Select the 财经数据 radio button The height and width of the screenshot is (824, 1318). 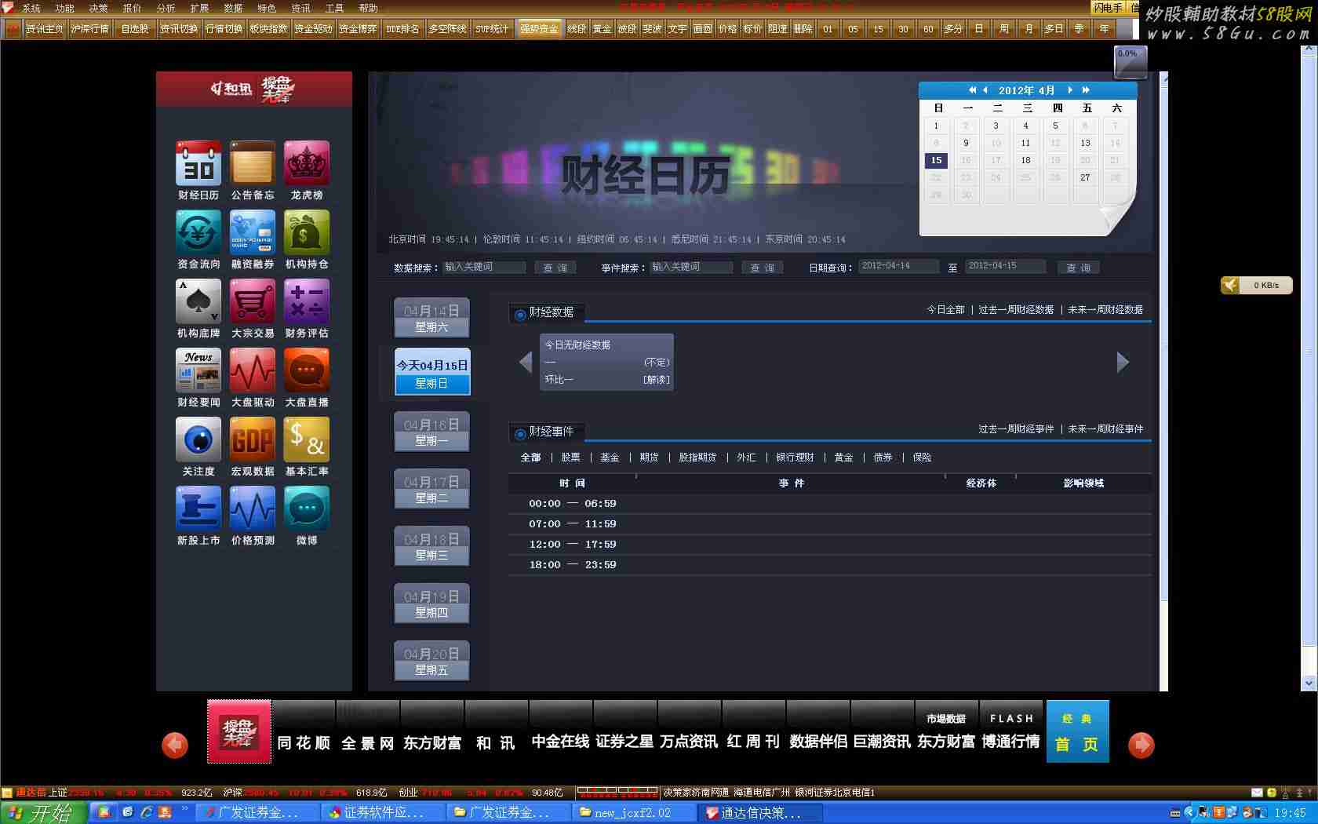click(x=520, y=314)
